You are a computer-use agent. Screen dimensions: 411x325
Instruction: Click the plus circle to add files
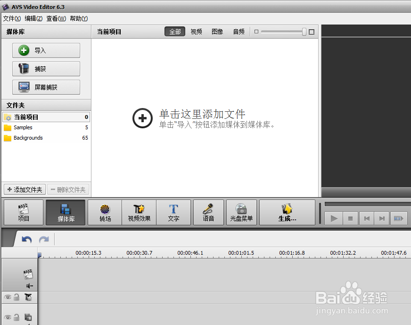[142, 118]
